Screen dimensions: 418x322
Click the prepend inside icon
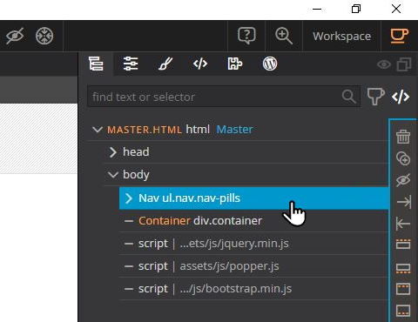[x=403, y=289]
